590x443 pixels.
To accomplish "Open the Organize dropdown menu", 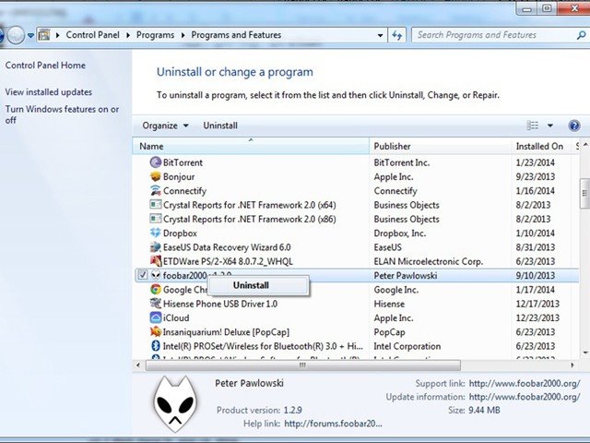I will (165, 126).
